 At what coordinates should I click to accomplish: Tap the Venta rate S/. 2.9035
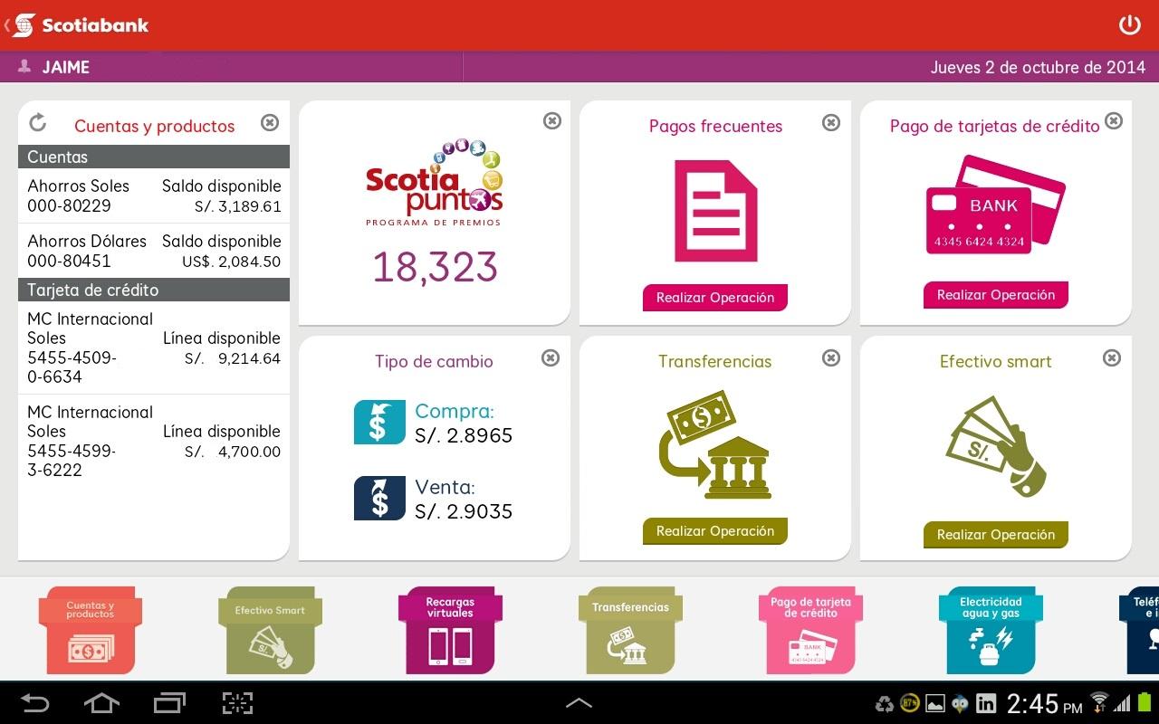[x=464, y=511]
